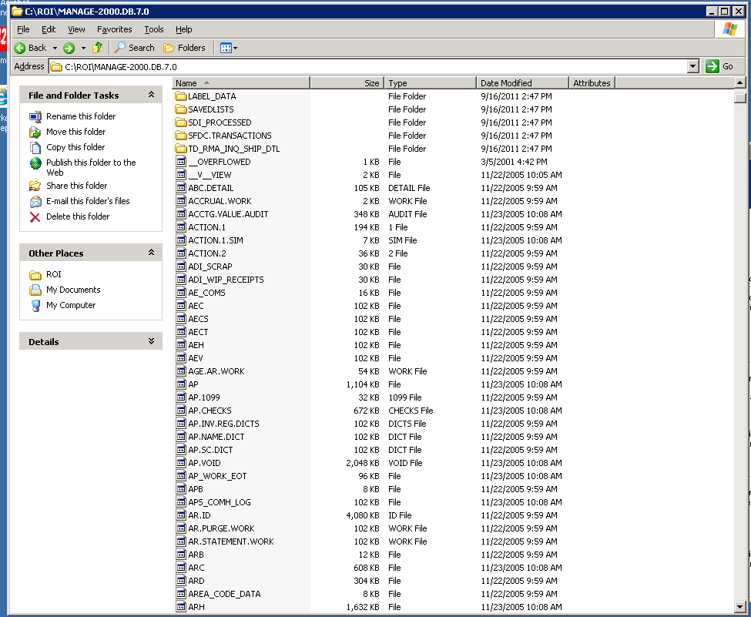Open the Favorites menu
This screenshot has height=617, width=751.
pyautogui.click(x=115, y=30)
